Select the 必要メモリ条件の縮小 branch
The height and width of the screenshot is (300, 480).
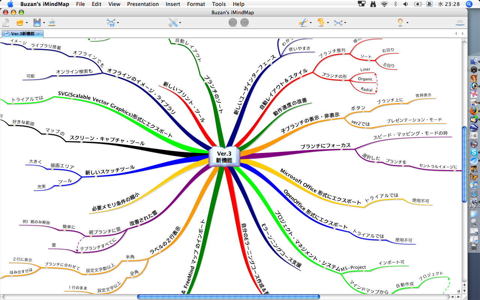(x=115, y=202)
